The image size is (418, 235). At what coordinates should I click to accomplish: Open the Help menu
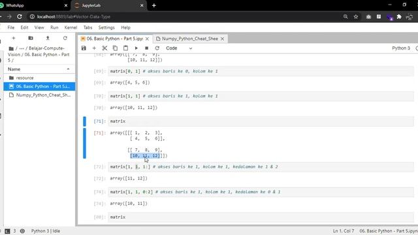(x=125, y=27)
